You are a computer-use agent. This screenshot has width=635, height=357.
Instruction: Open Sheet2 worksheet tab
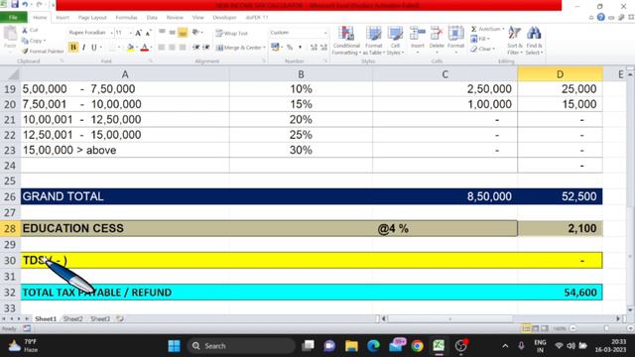pyautogui.click(x=72, y=319)
